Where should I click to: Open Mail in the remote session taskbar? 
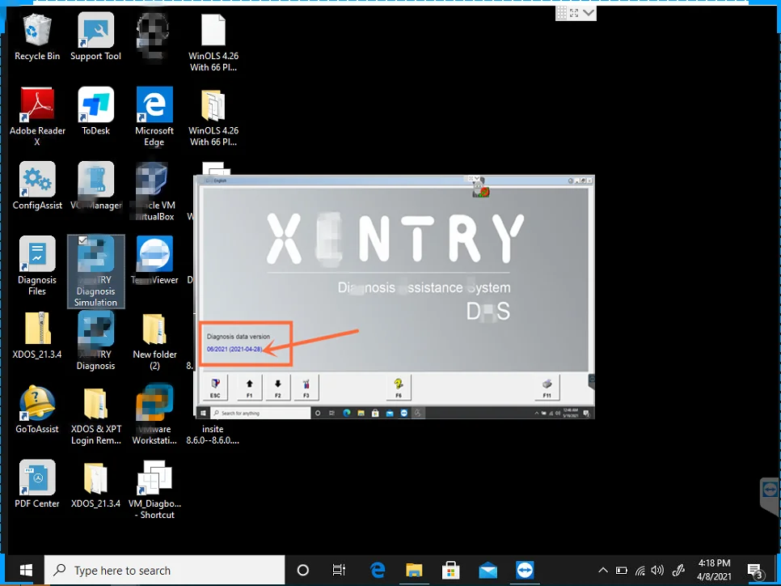tap(390, 413)
